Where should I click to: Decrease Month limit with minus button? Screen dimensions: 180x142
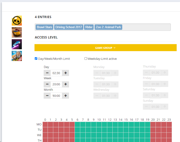click(x=47, y=96)
